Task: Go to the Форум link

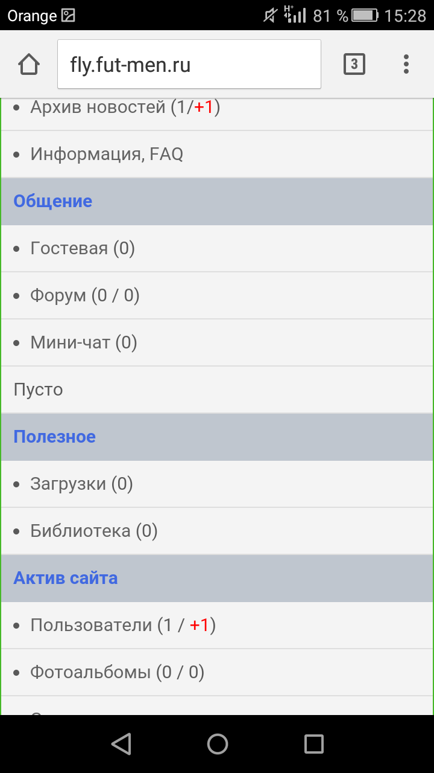Action: pos(58,295)
